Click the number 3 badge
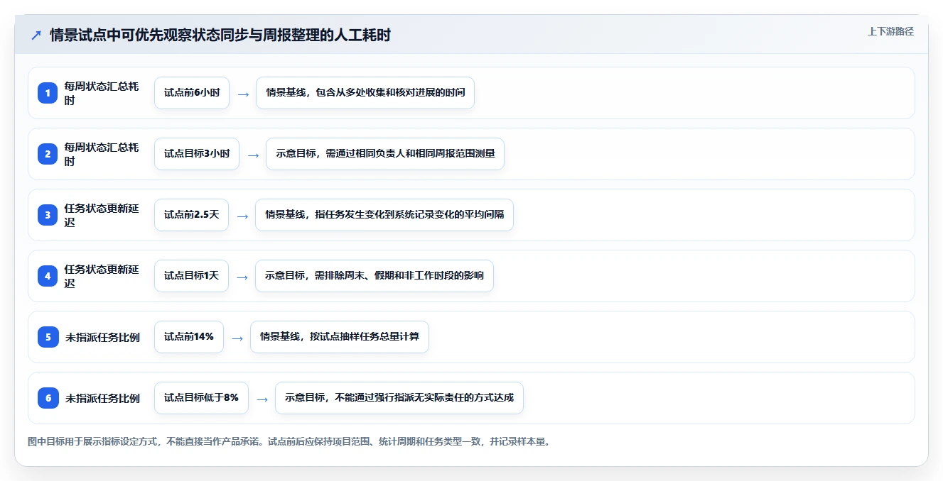 [48, 215]
